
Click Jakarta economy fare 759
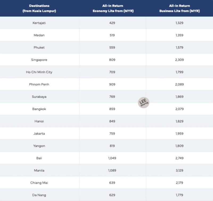point(112,134)
